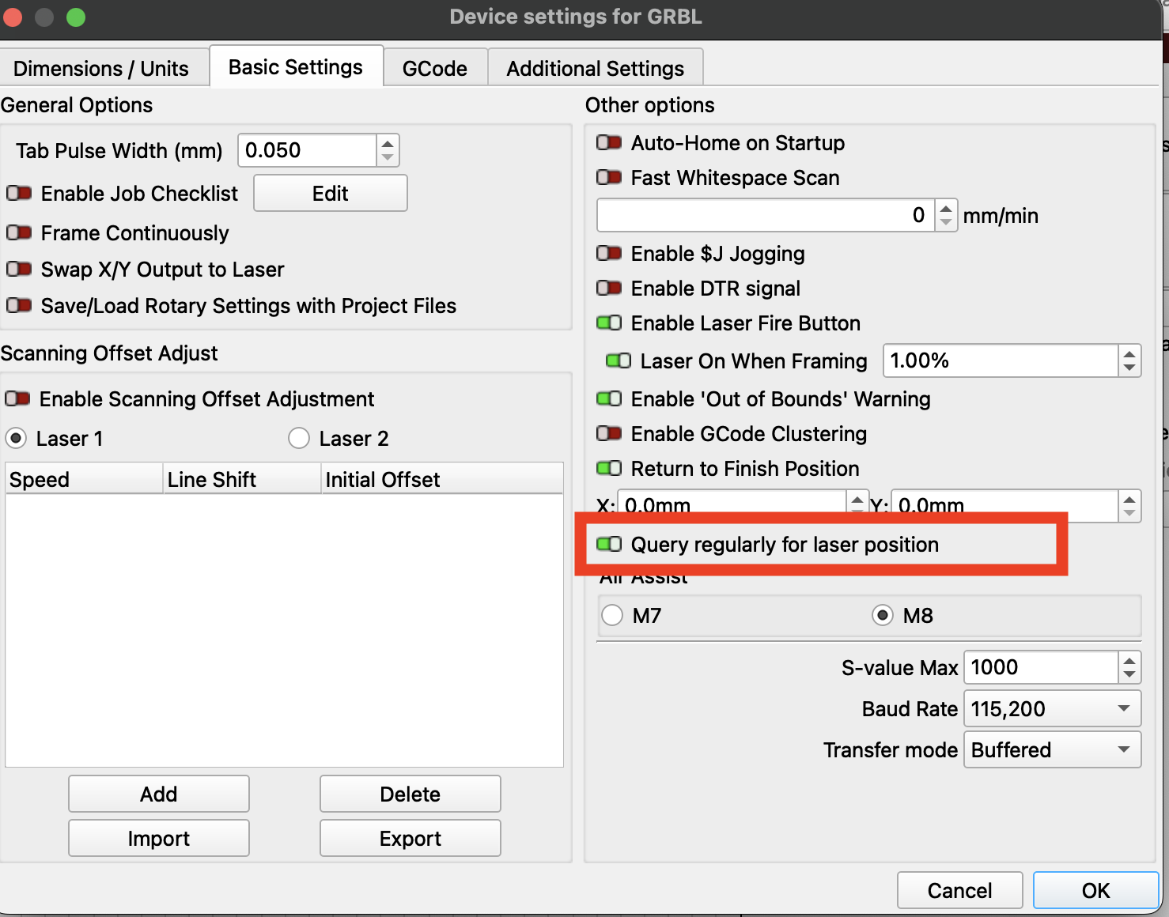
Task: Click the Initial Offset column header
Action: [x=442, y=479]
